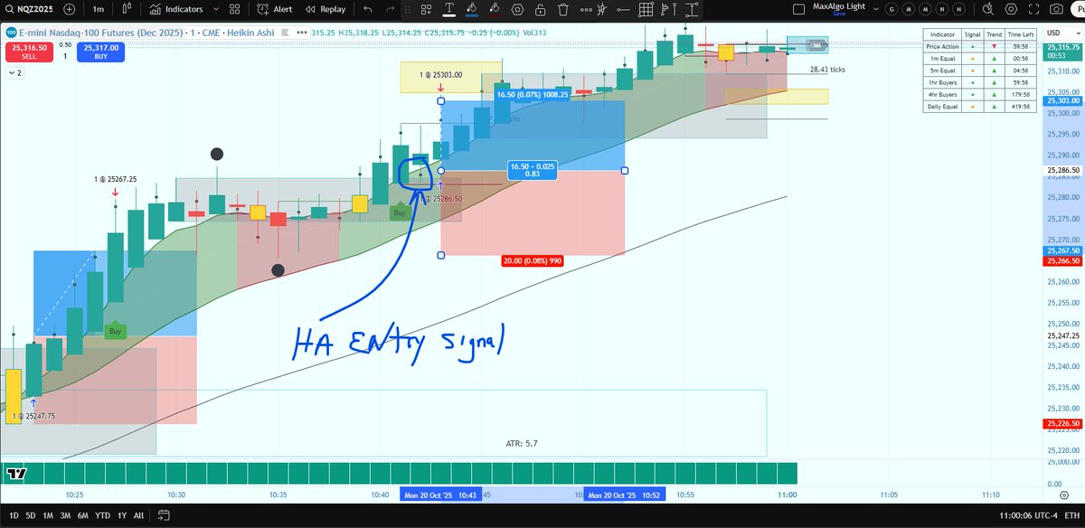The height and width of the screenshot is (528, 1085).
Task: Select the 1D date range
Action: click(x=12, y=515)
